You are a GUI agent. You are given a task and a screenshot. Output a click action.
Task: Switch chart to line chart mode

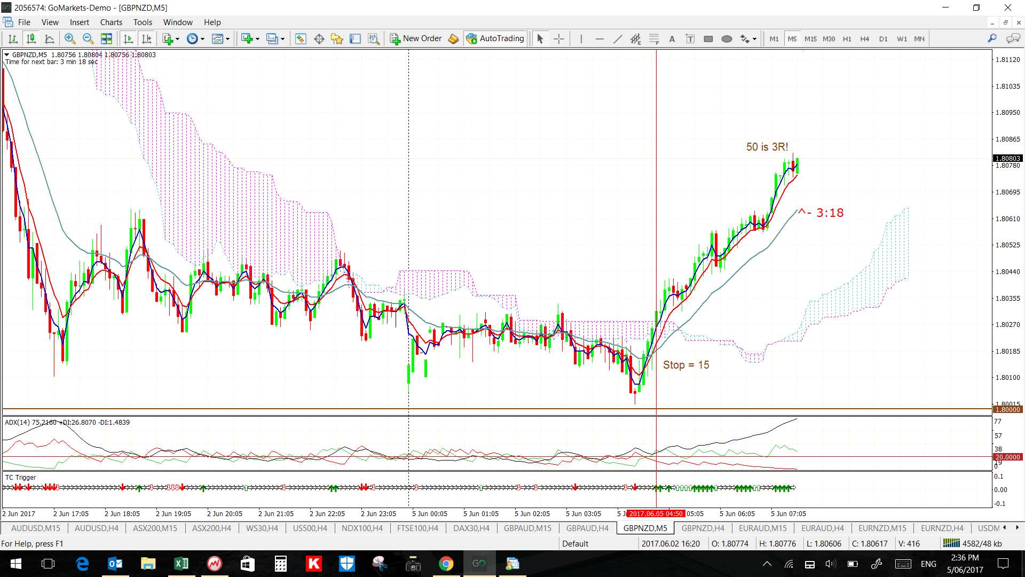tap(49, 38)
